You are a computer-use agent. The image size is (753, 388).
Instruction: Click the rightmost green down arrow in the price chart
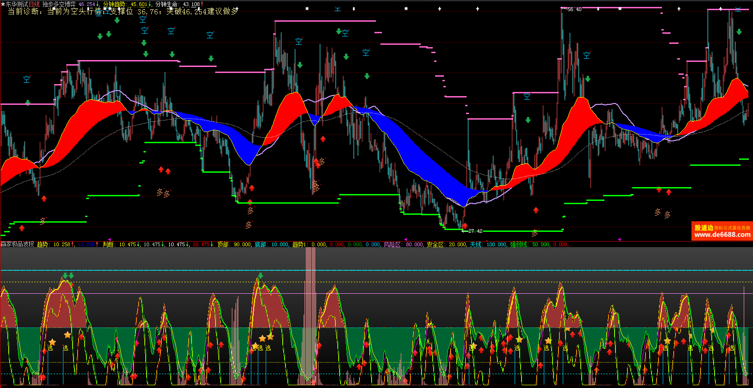click(x=739, y=32)
